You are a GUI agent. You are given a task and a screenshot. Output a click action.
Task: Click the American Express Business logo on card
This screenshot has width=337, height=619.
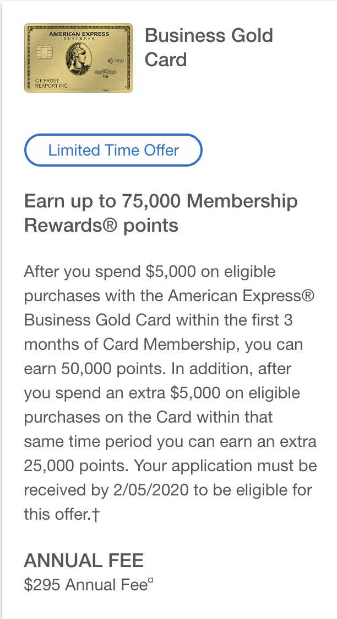pyautogui.click(x=79, y=35)
